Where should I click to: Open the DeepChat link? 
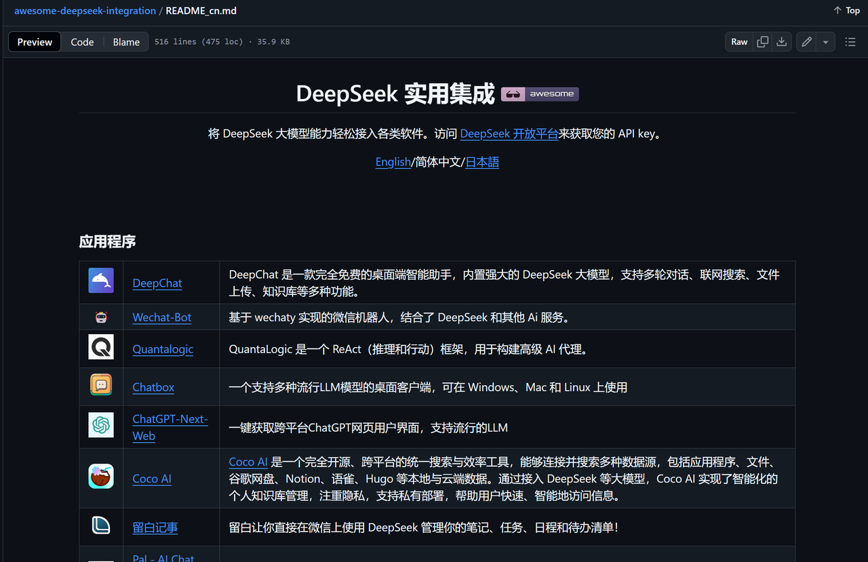click(157, 283)
